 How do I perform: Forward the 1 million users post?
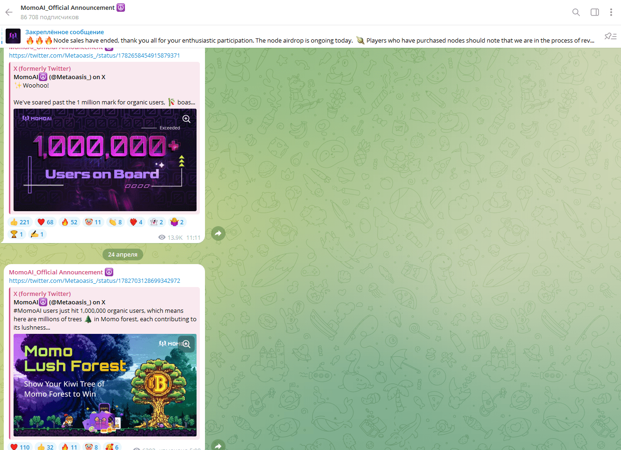[218, 233]
